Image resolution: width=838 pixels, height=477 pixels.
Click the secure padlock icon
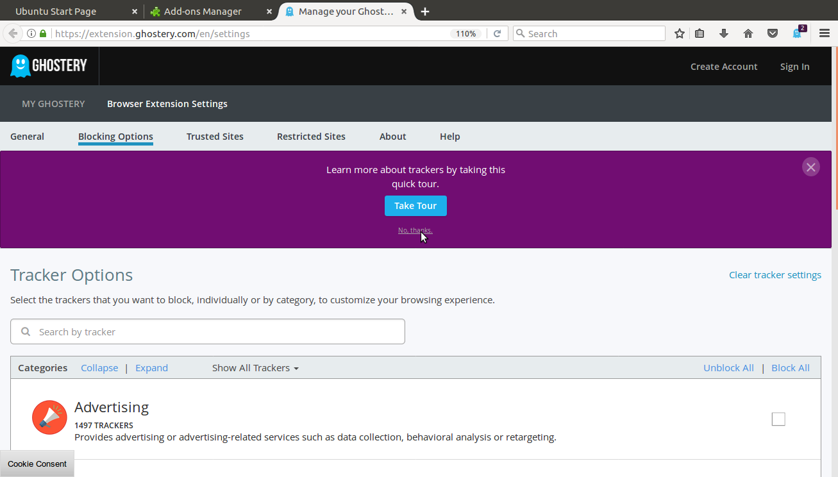43,33
